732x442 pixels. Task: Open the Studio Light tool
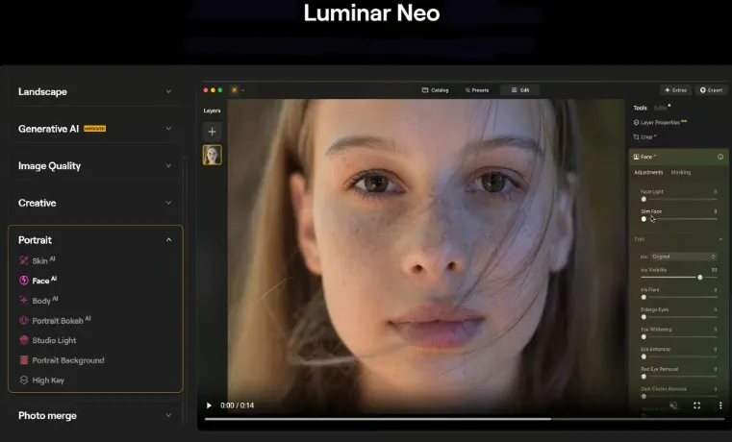coord(48,340)
